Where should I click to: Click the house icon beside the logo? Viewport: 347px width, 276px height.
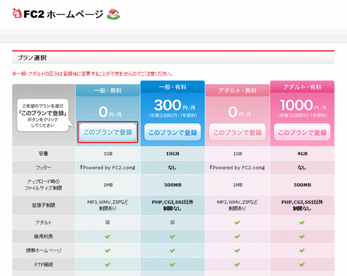point(113,14)
